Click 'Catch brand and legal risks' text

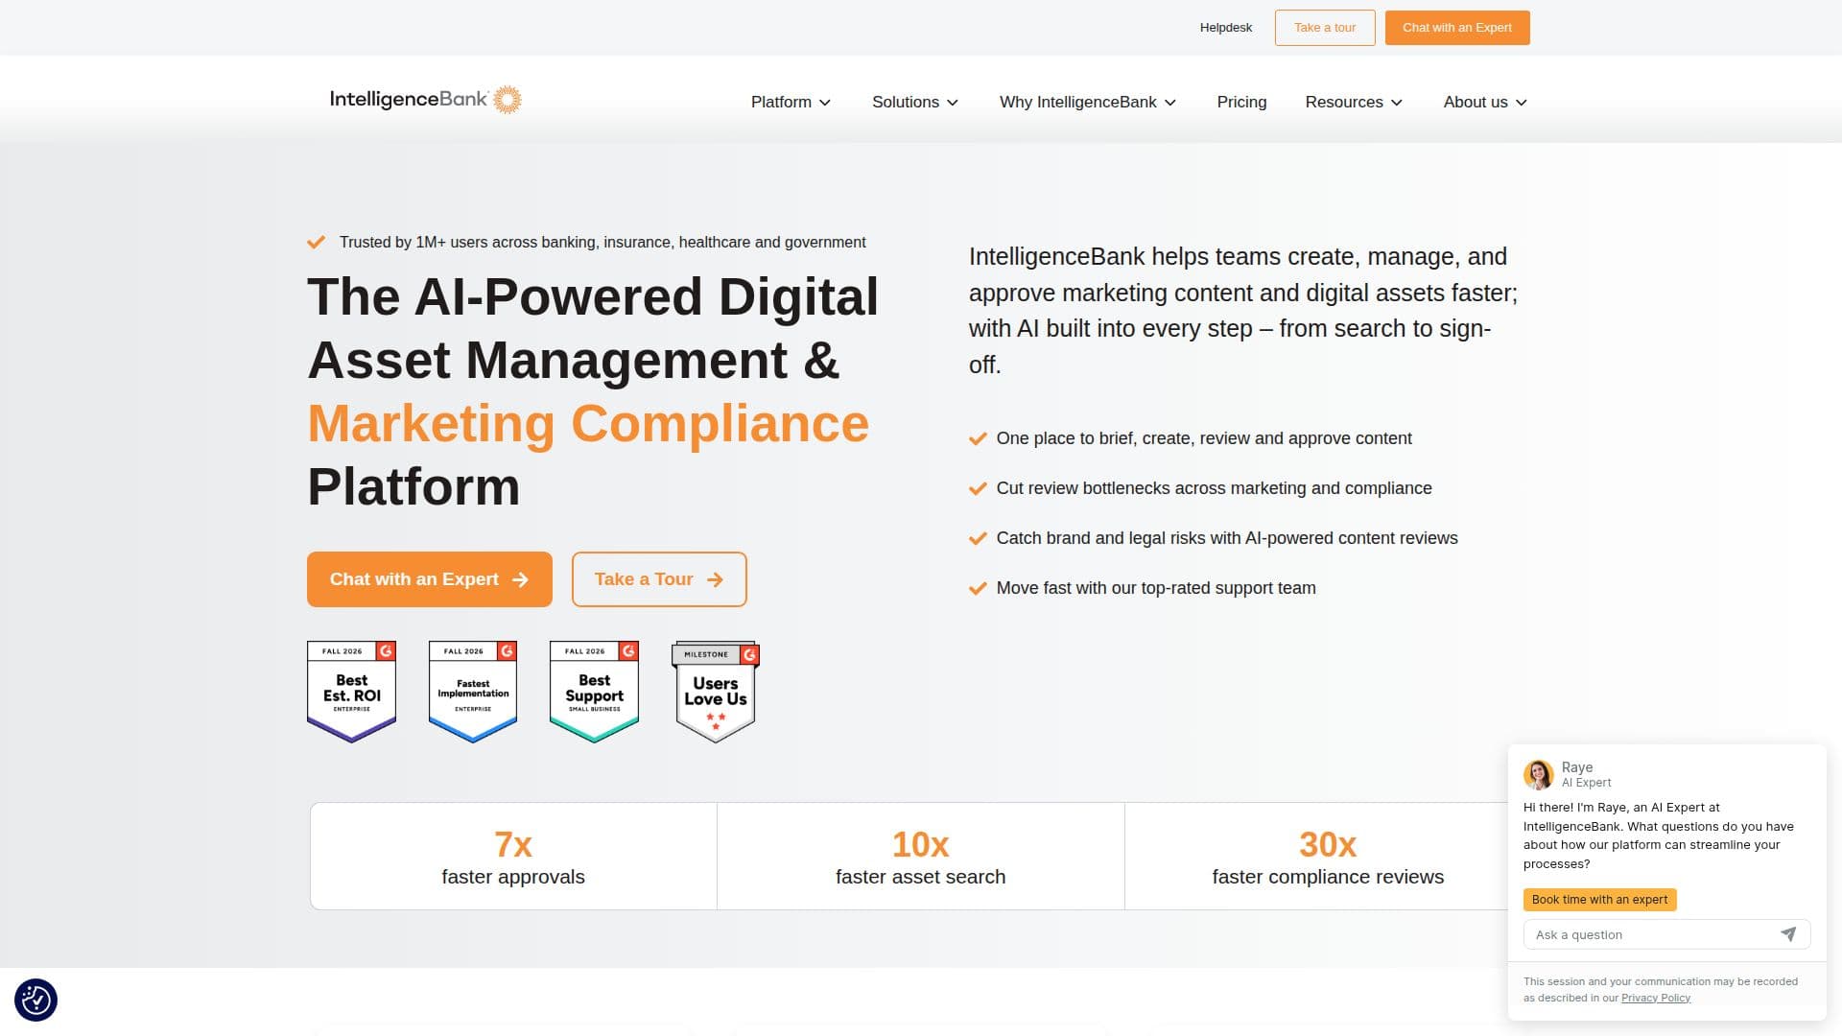coord(1227,538)
